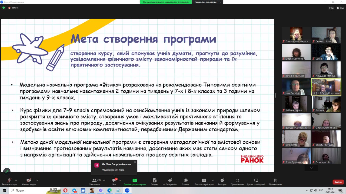Expand audio options arrow next to microphone

pyautogui.click(x=16, y=180)
